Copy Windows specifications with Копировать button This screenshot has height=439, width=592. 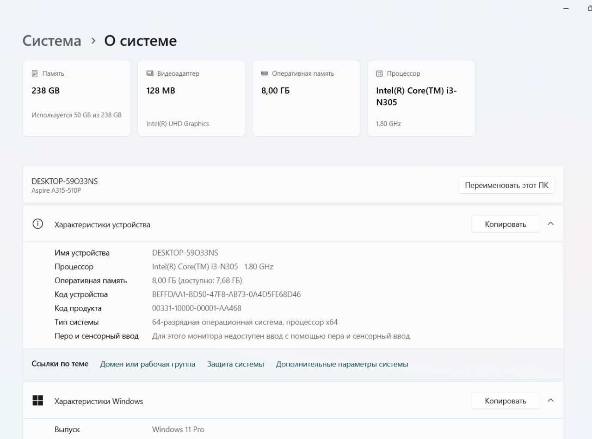pos(506,401)
